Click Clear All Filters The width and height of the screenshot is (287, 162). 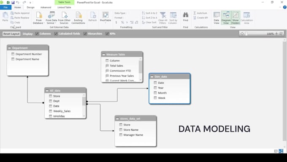163,18
